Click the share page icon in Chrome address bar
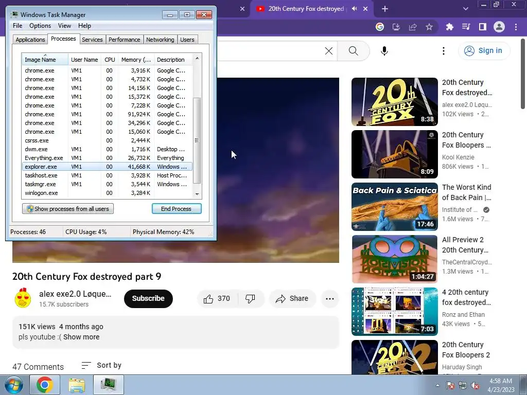The height and width of the screenshot is (395, 527). [413, 27]
